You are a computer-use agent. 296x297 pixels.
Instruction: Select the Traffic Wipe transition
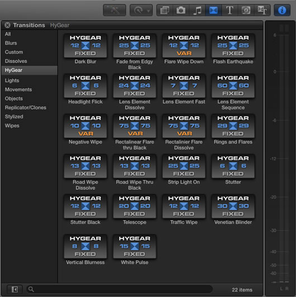(184, 206)
